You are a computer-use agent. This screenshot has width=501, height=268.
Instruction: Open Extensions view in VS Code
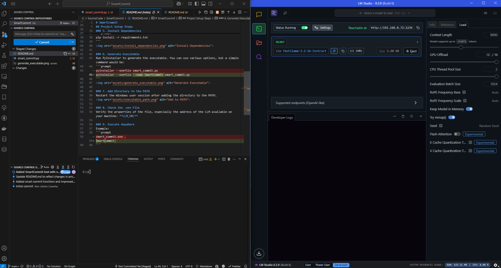4,66
